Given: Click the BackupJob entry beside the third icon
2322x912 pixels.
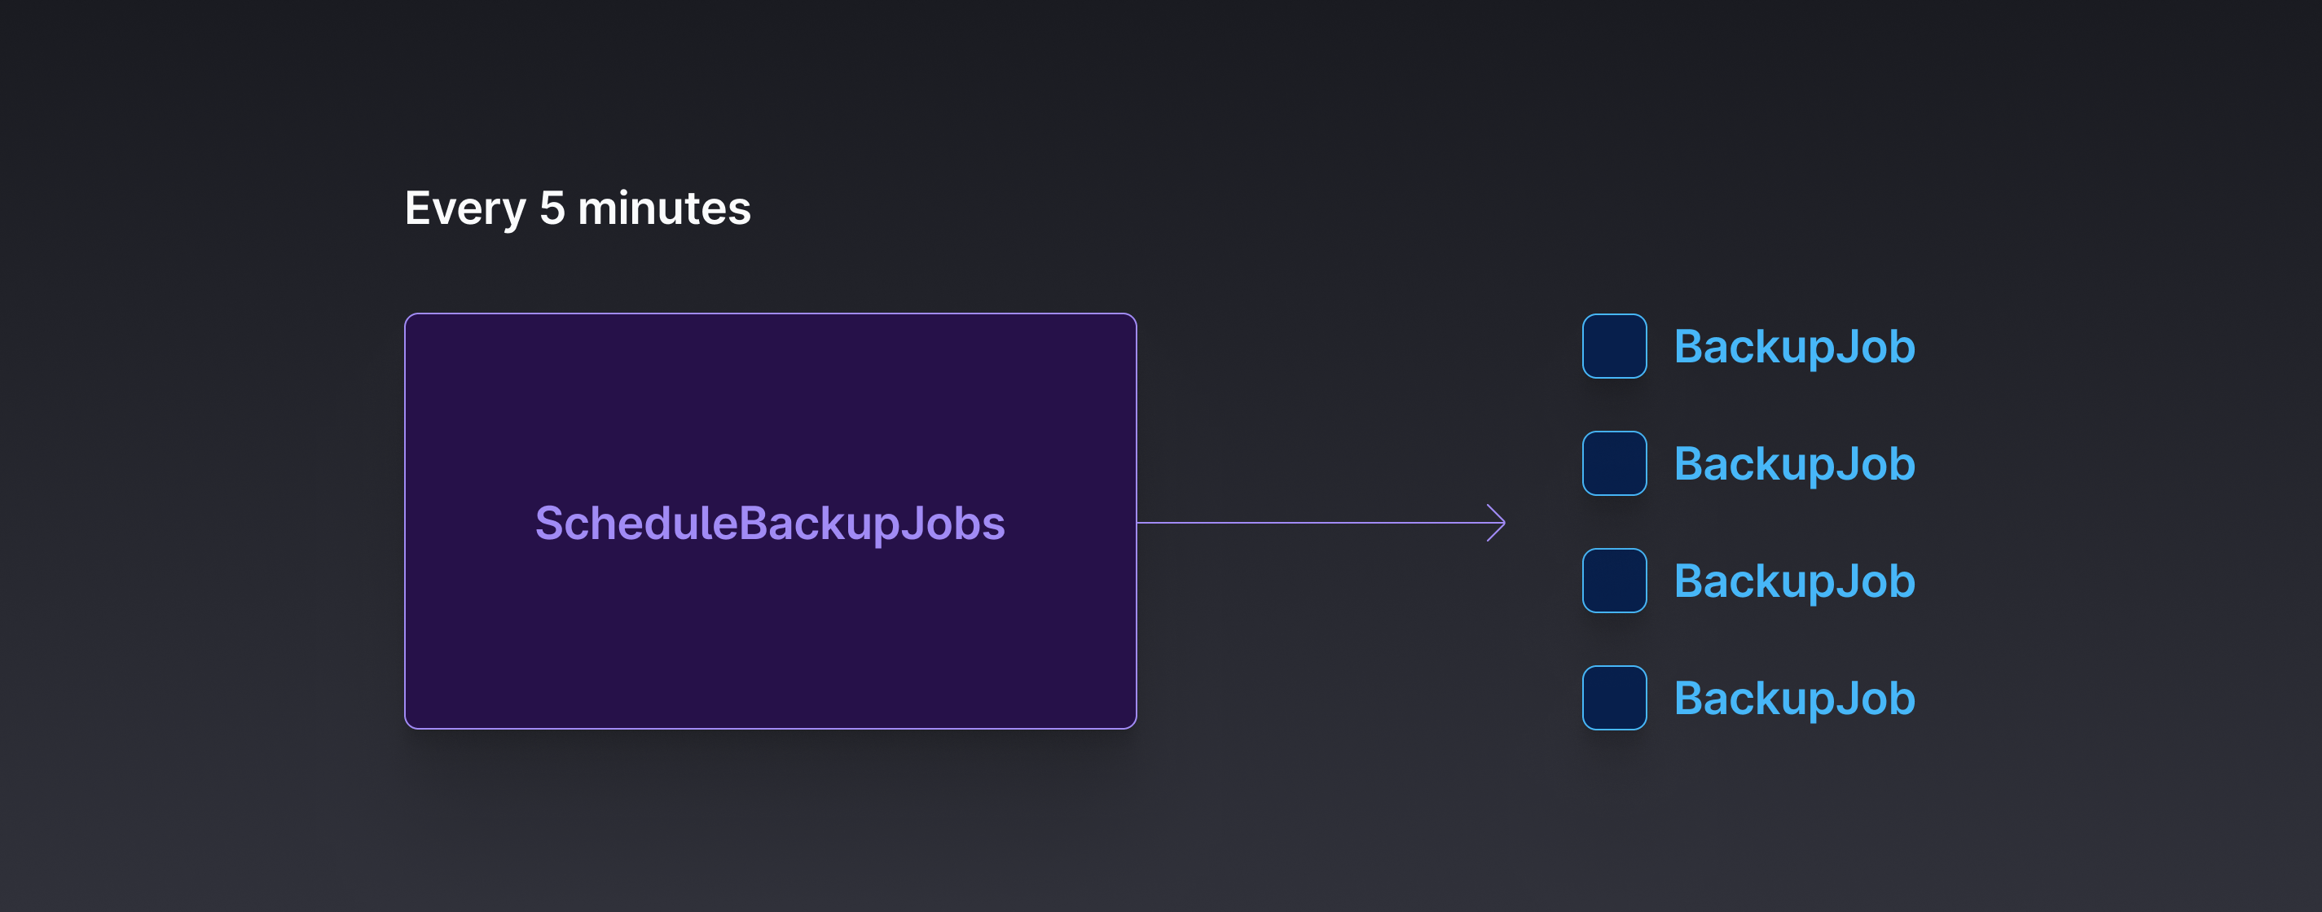Looking at the screenshot, I should pos(1794,581).
